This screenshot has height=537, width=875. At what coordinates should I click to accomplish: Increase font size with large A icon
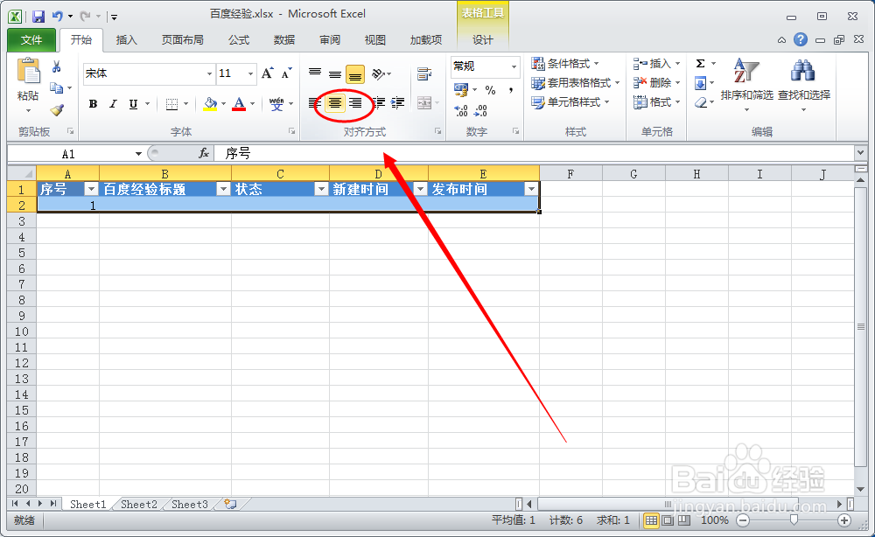point(267,73)
